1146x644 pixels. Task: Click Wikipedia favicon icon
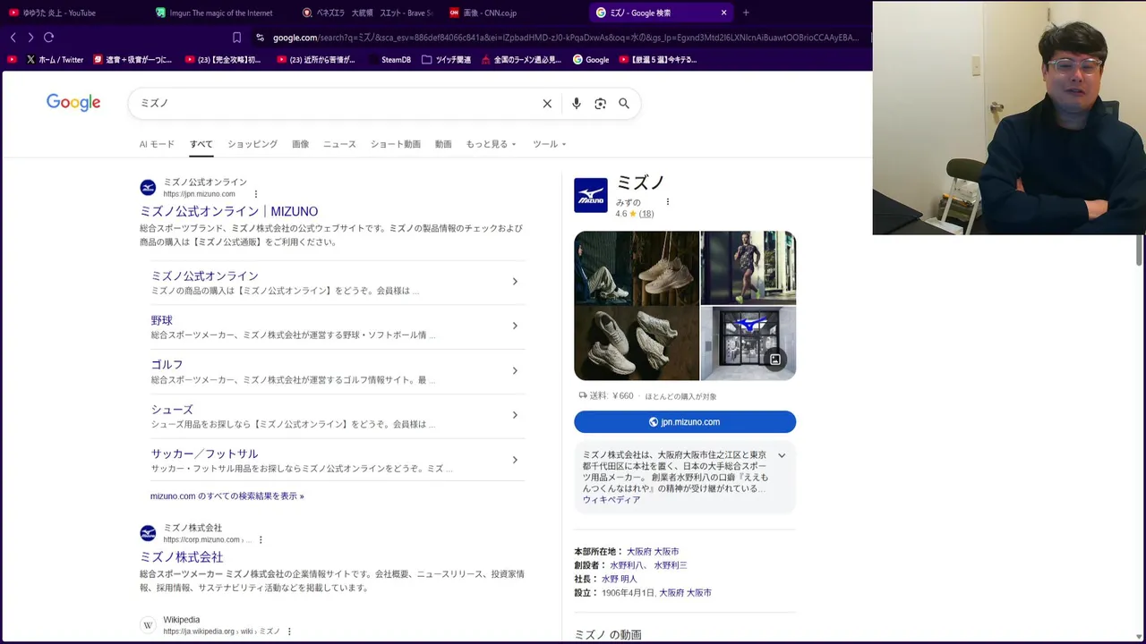pos(148,625)
